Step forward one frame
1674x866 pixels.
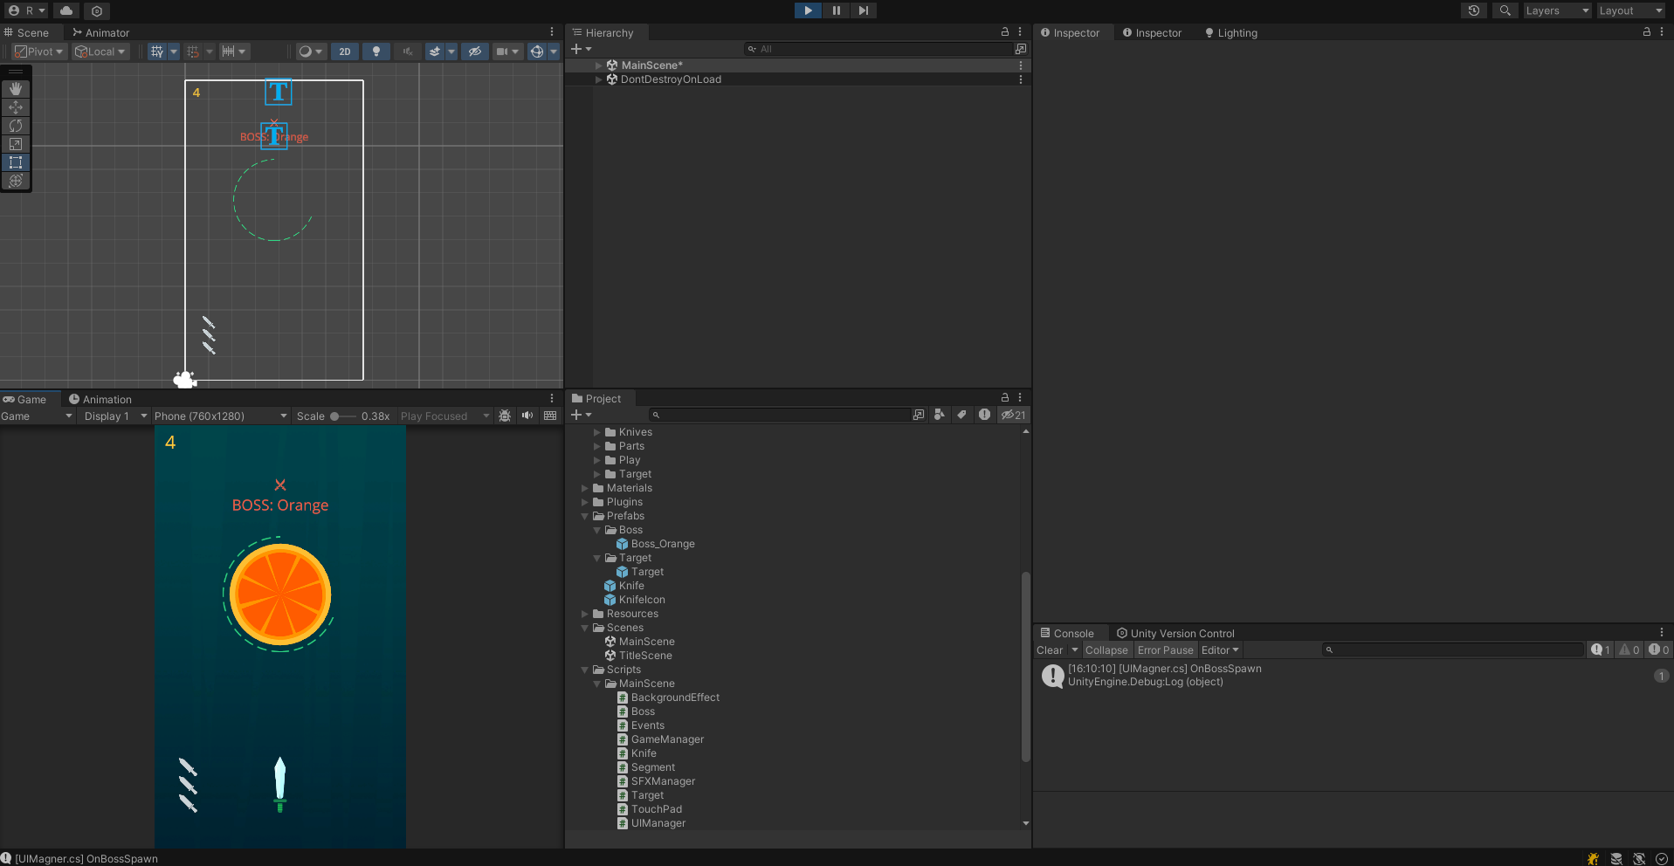point(863,10)
